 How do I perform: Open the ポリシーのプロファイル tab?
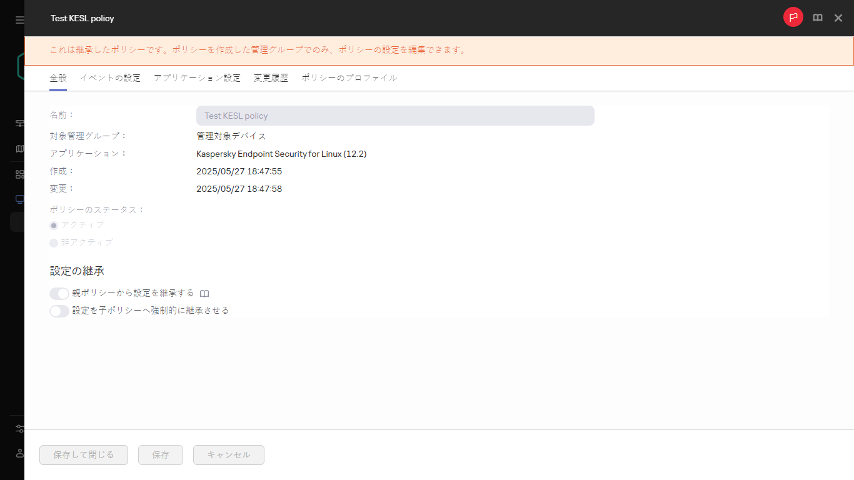click(x=349, y=78)
